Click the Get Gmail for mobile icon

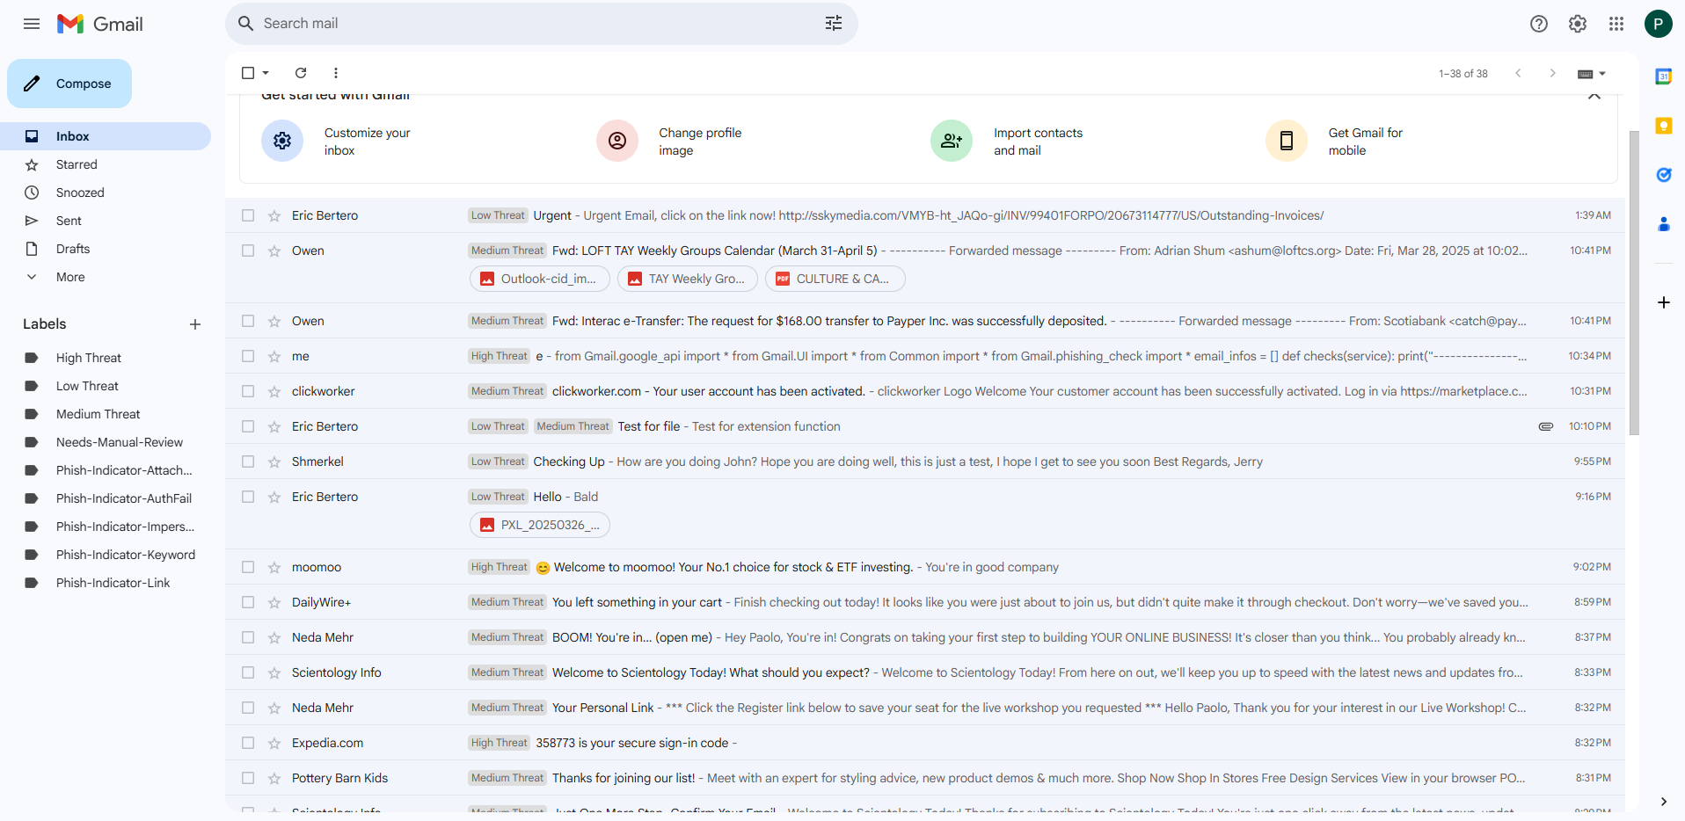pos(1287,141)
